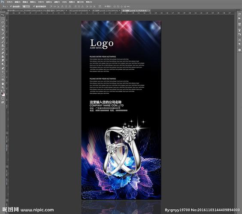Open the 文字 (Type) menu
Viewport: 242px width, 214px height.
pyautogui.click(x=41, y=2)
